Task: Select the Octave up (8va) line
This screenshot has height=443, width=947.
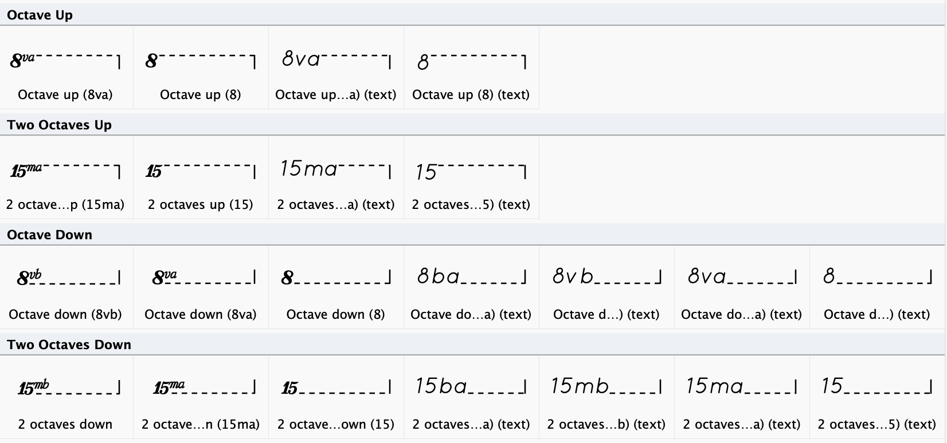Action: coord(66,66)
